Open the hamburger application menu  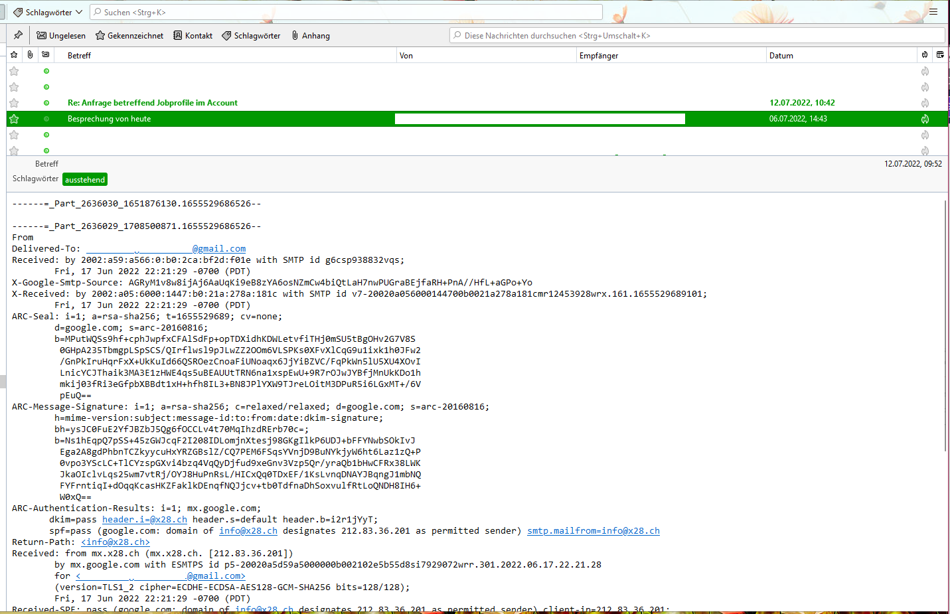933,12
